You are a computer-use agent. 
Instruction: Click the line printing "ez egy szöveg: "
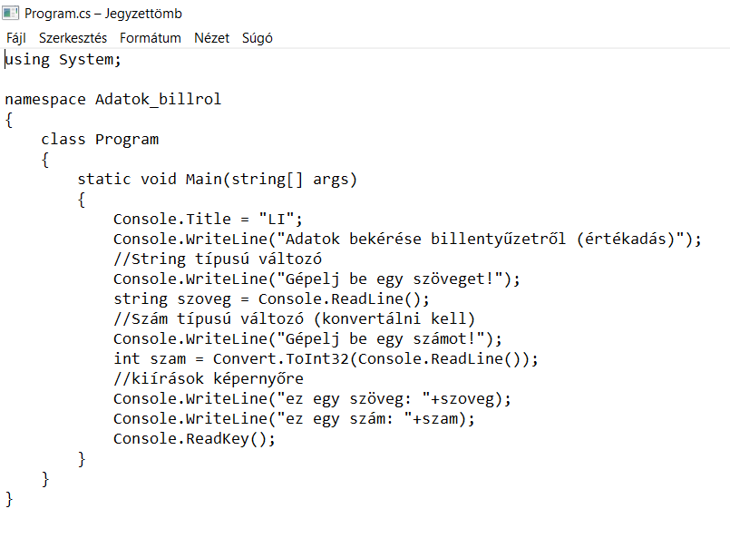312,399
